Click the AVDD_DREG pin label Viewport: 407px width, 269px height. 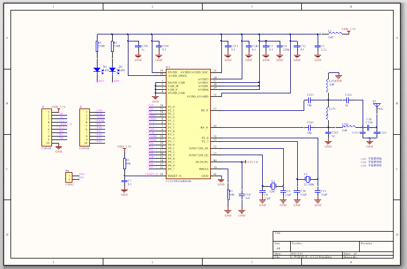178,76
